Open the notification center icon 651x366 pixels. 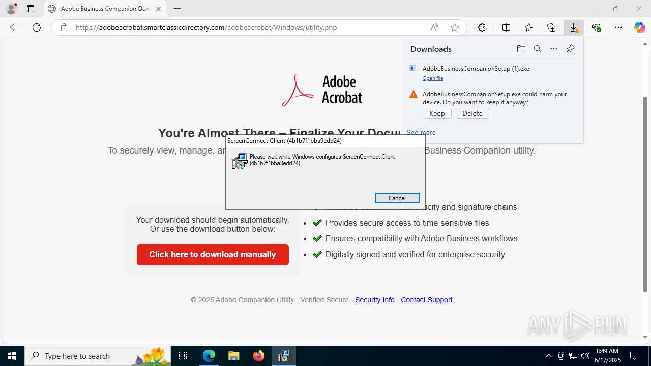[x=634, y=356]
